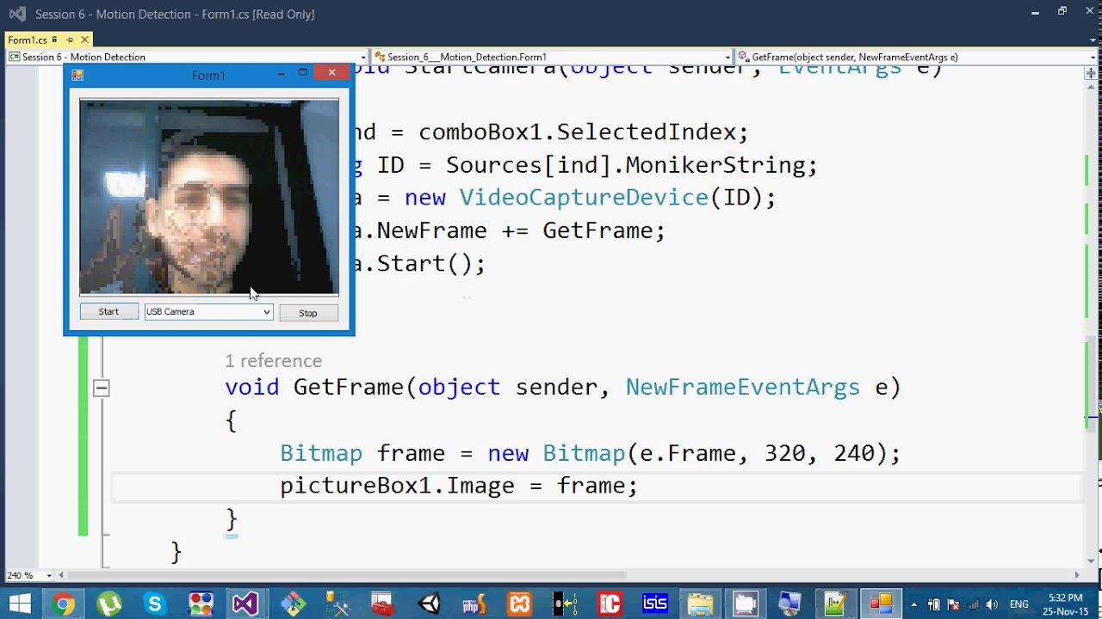Click the NewFrameEventArgs type in GetFrame signature
Screen dimensions: 1102x619
point(742,387)
